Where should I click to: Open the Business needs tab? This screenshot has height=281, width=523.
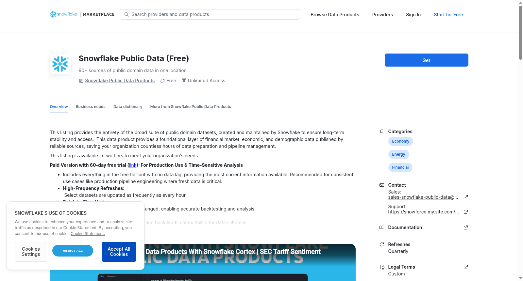[x=91, y=107]
